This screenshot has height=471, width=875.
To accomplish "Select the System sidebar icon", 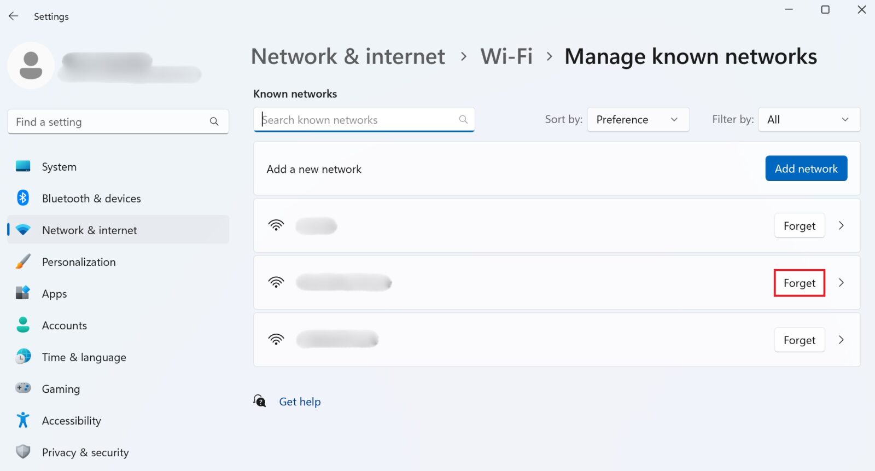I will tap(22, 166).
